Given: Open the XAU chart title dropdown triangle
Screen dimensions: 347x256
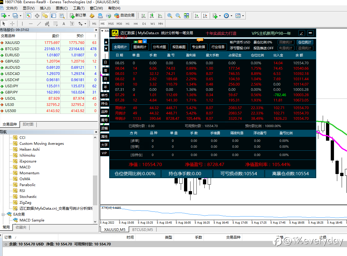Looking at the screenshot, I should 102,31.
